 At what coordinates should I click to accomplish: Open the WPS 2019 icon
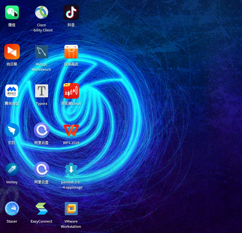71,130
